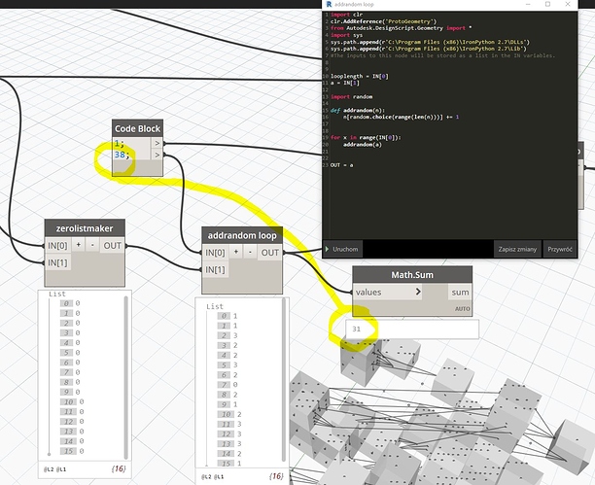595x485 pixels.
Task: Click the Revit icon in the addrandom loop title bar
Action: (x=329, y=4)
